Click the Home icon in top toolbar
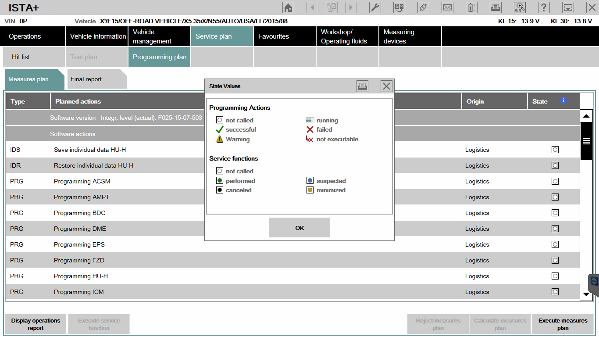599x337 pixels. pos(288,7)
